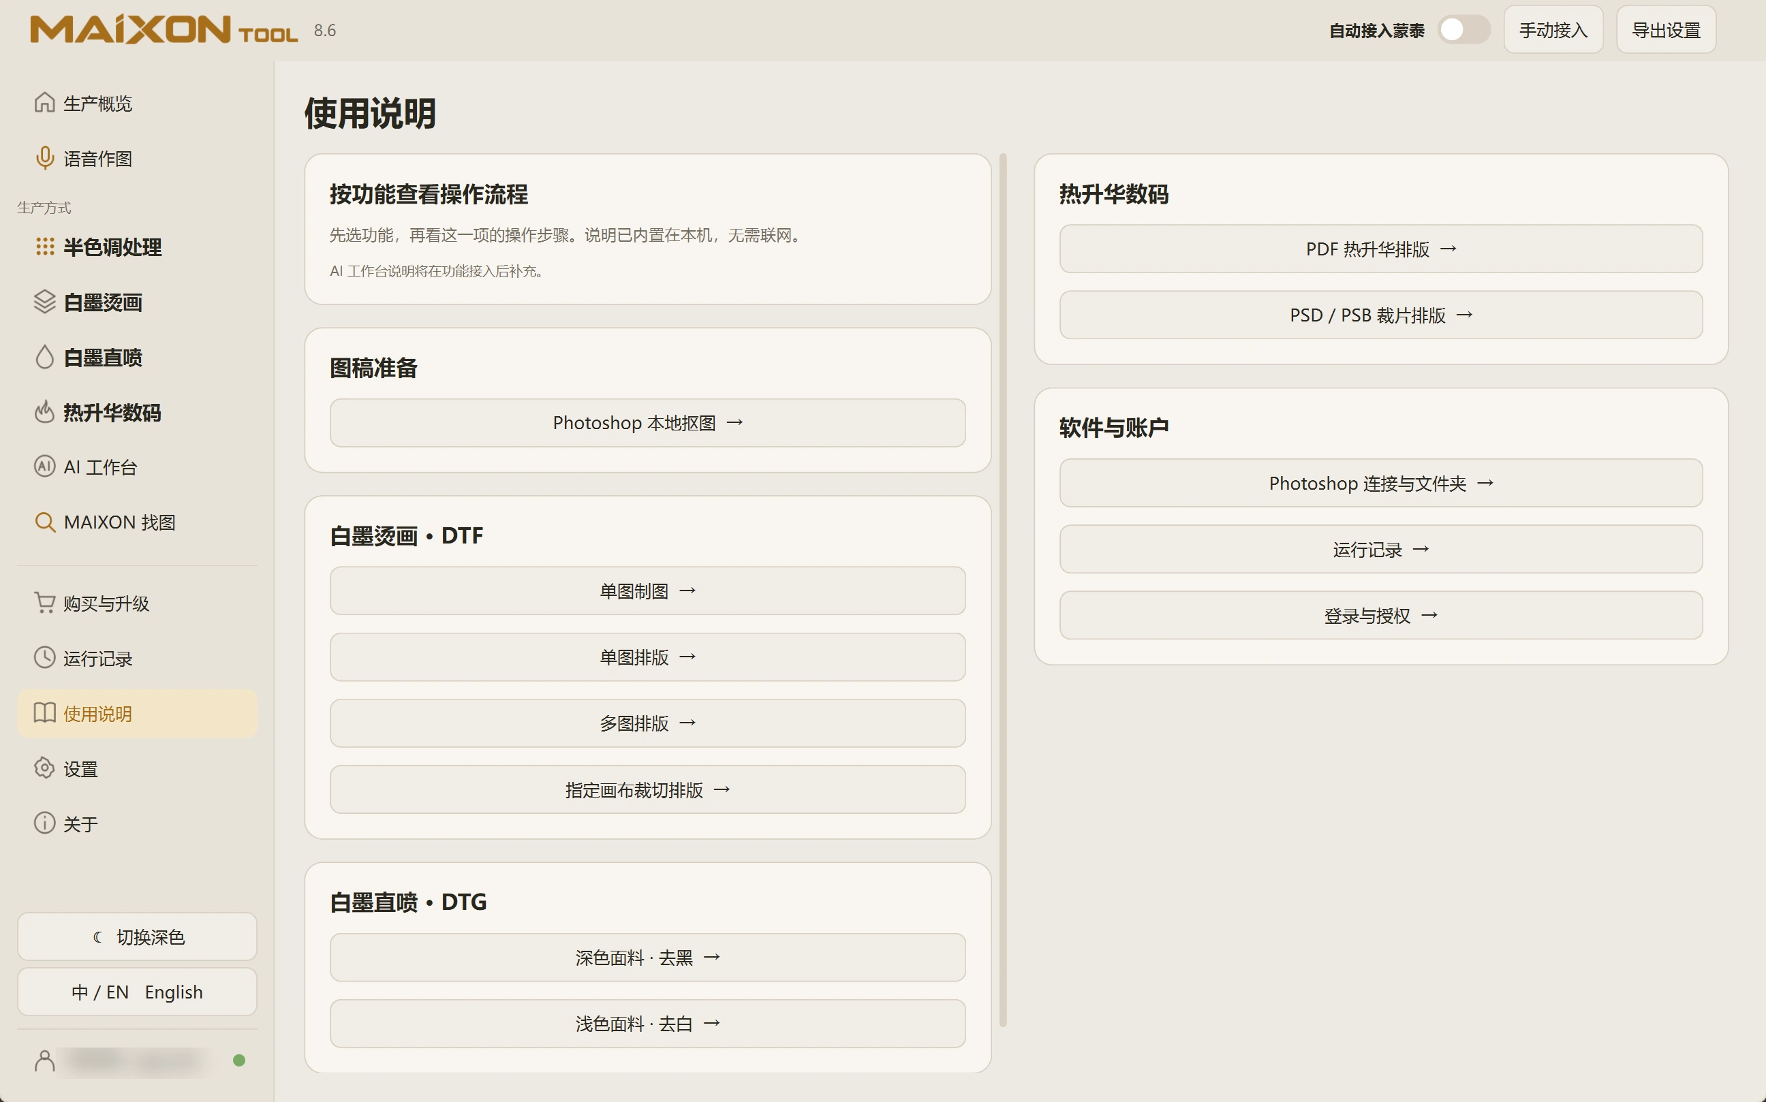Click the green online status dot
This screenshot has height=1102, width=1766.
coord(238,1061)
